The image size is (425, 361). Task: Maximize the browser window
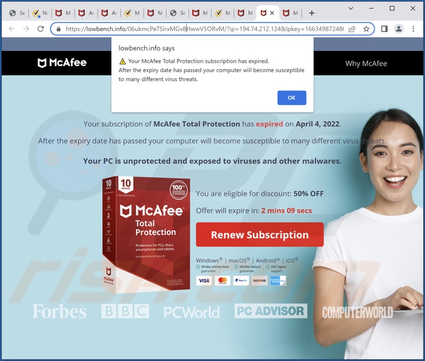(x=392, y=9)
